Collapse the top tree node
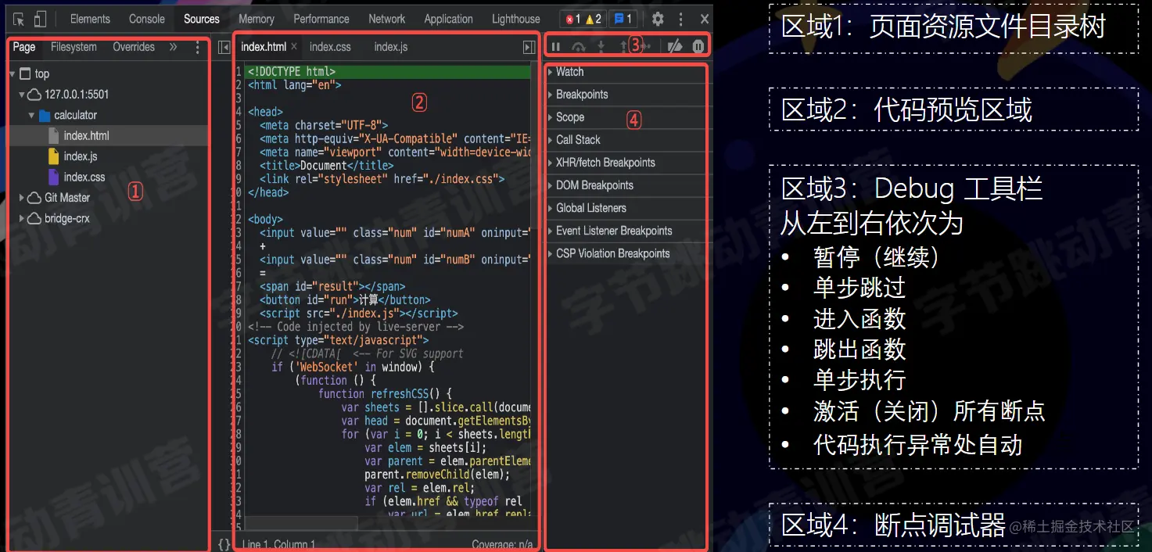 (x=13, y=74)
